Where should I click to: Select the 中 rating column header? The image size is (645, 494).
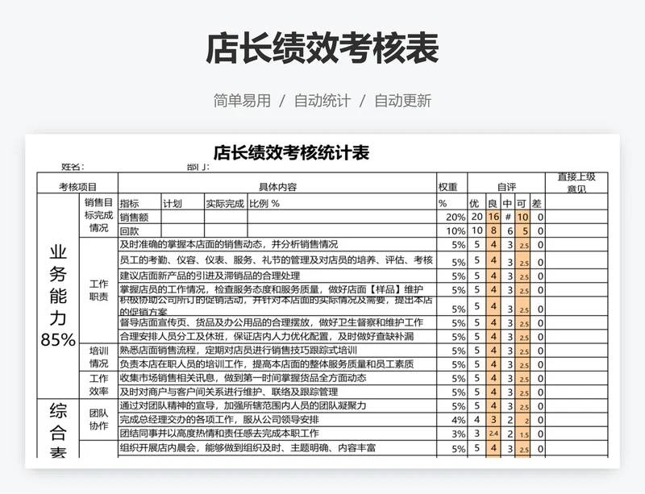508,203
